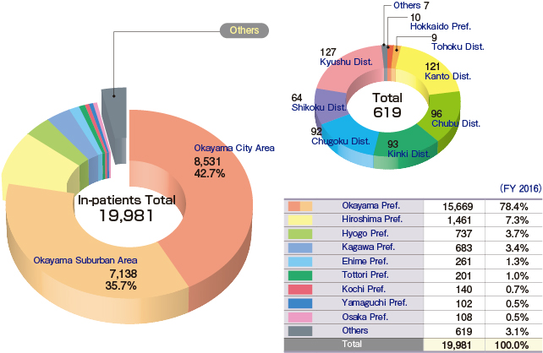Click the 737 table cell
Image resolution: width=543 pixels, height=353 pixels.
(x=463, y=234)
